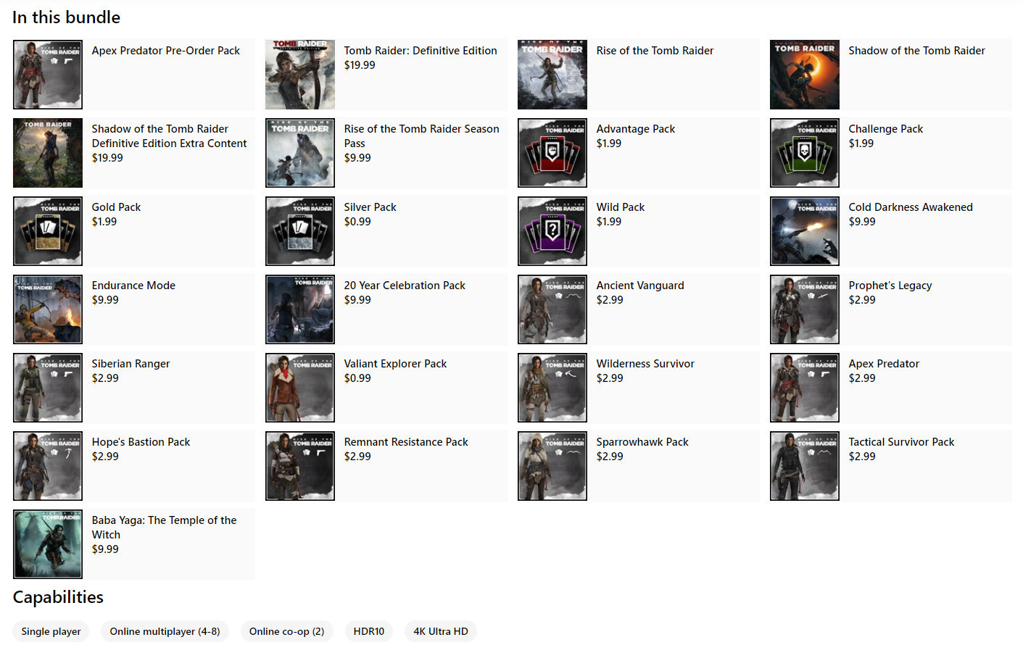Click the Endurance Mode artwork
The height and width of the screenshot is (645, 1023).
[x=48, y=309]
